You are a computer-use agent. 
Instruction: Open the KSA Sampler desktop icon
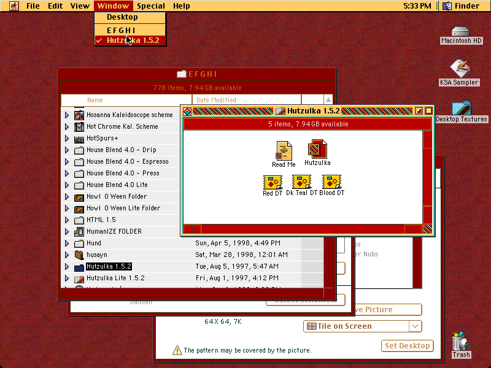click(460, 69)
